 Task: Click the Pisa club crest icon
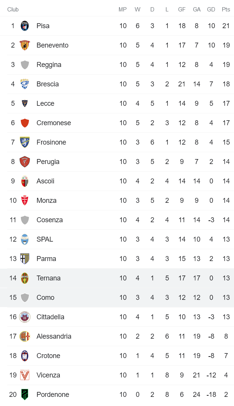pyautogui.click(x=25, y=26)
